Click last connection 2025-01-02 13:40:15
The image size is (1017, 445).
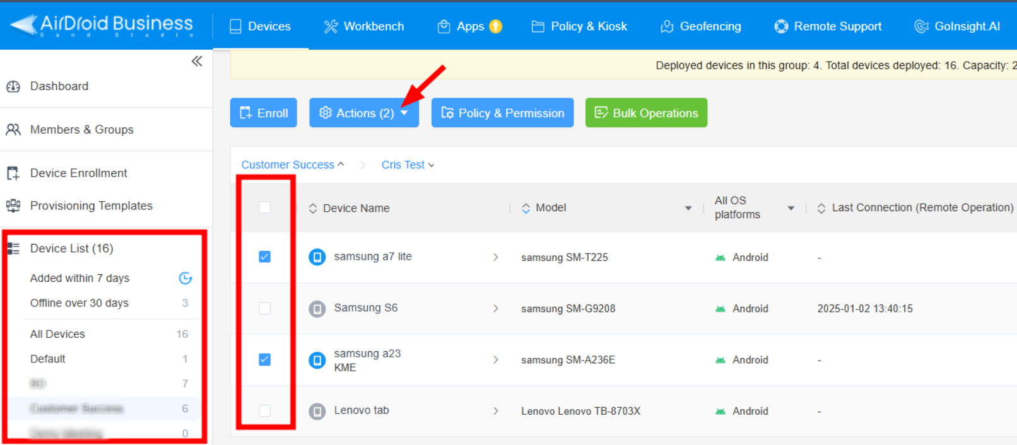tap(865, 309)
